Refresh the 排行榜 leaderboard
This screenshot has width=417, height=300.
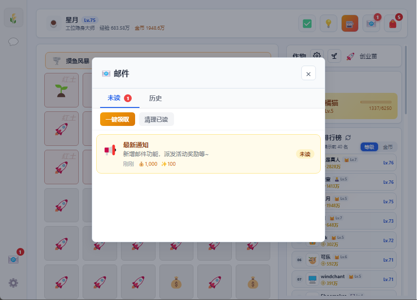pos(348,138)
